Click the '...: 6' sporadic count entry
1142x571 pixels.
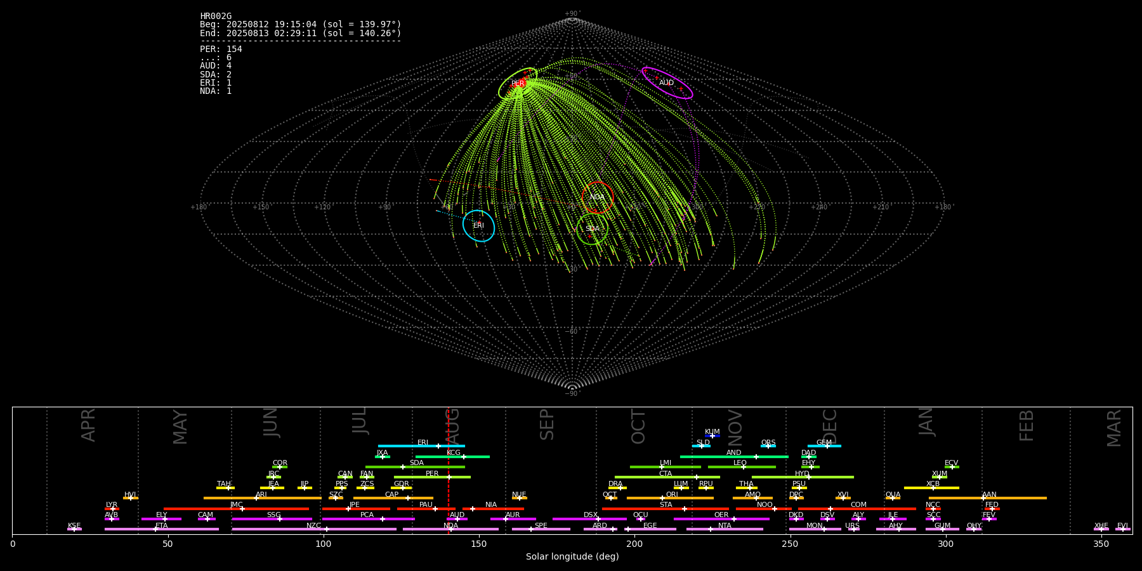216,58
